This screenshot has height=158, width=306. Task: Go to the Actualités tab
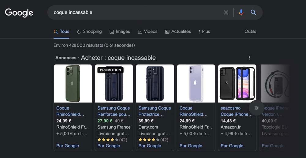[178, 32]
